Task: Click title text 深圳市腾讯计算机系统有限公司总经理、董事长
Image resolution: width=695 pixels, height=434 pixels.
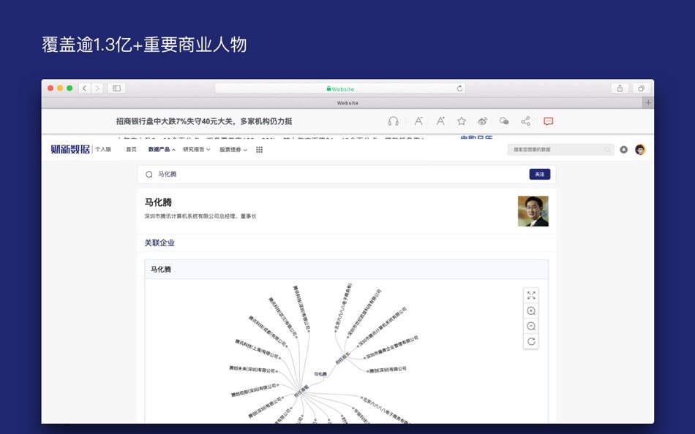Action: 200,216
